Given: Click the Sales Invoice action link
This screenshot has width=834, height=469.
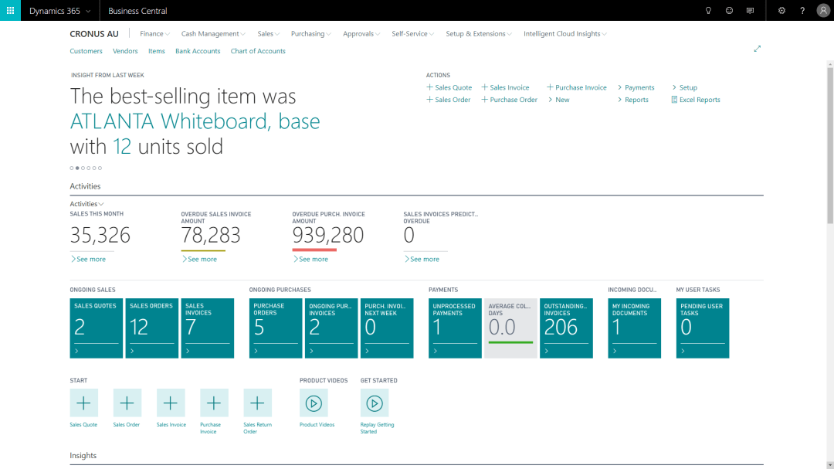Looking at the screenshot, I should [505, 87].
